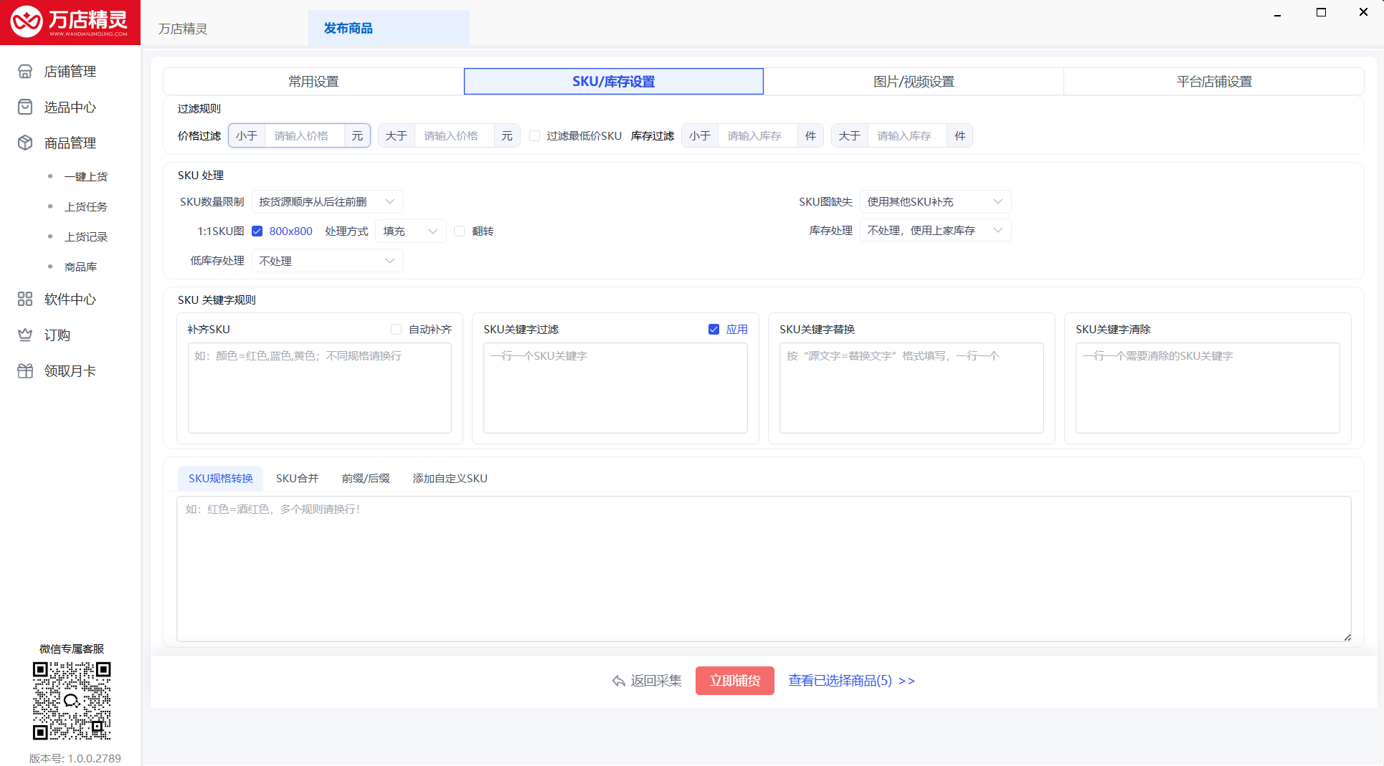The width and height of the screenshot is (1384, 766).
Task: Open the 处理方式 填充 dropdown
Action: [410, 231]
